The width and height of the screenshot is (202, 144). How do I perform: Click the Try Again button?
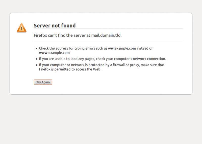pos(43,82)
